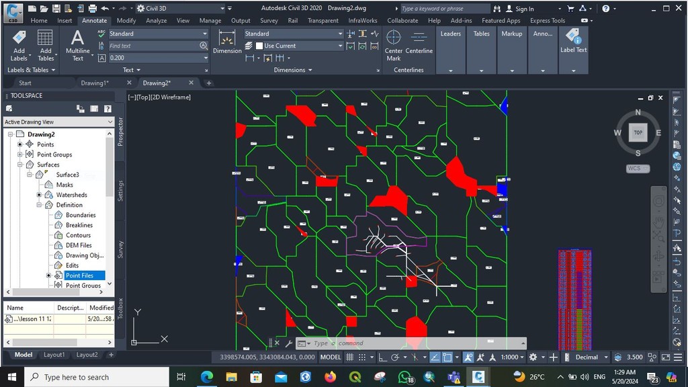The width and height of the screenshot is (688, 387).
Task: Expand the Points tree node
Action: 19,144
